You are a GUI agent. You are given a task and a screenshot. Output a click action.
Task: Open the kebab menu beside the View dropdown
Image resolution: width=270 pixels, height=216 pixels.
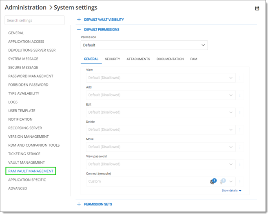pyautogui.click(x=240, y=78)
